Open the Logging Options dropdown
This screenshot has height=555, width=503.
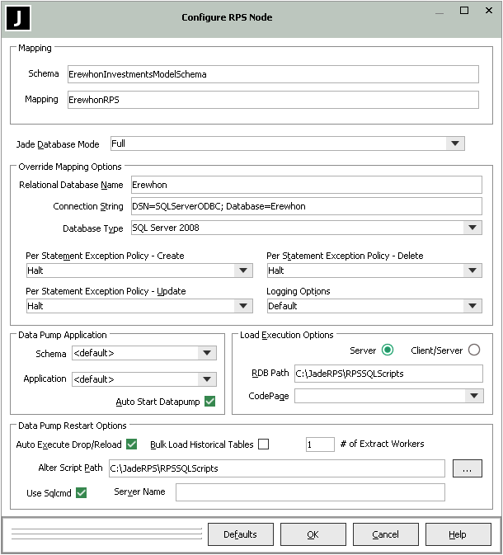472,306
